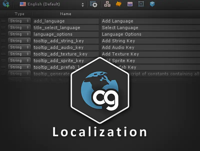
Task: Open Type dropdown for tooltip_add_string_key row
Action: pos(19,41)
